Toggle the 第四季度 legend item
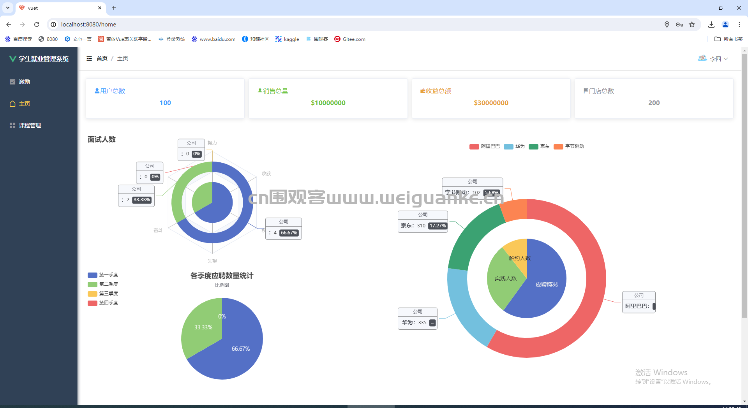Screen dimensions: 748x408 click(x=103, y=303)
